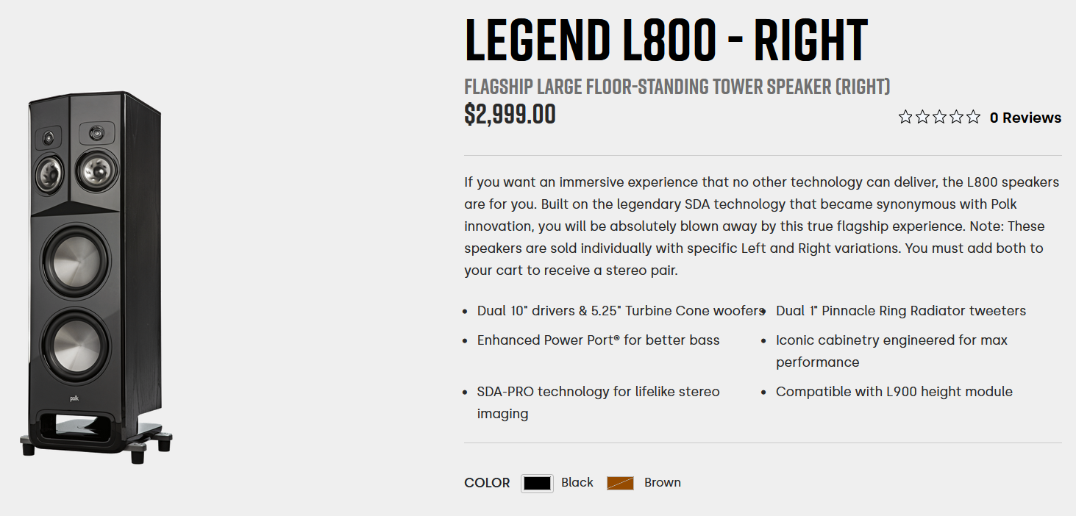1076x516 pixels.
Task: Click the Pinnacle Ring Radiator tweeters bullet
Action: [901, 311]
